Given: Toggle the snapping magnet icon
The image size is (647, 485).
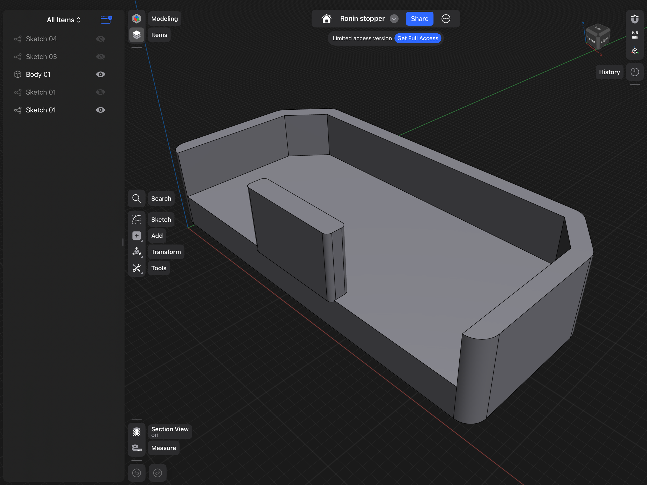Looking at the screenshot, I should tap(635, 19).
